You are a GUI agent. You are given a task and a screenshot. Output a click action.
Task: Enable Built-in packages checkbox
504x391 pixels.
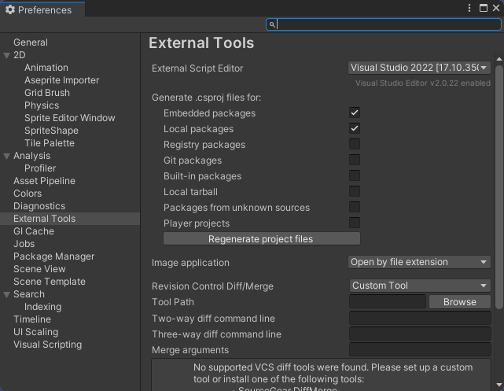tap(355, 175)
